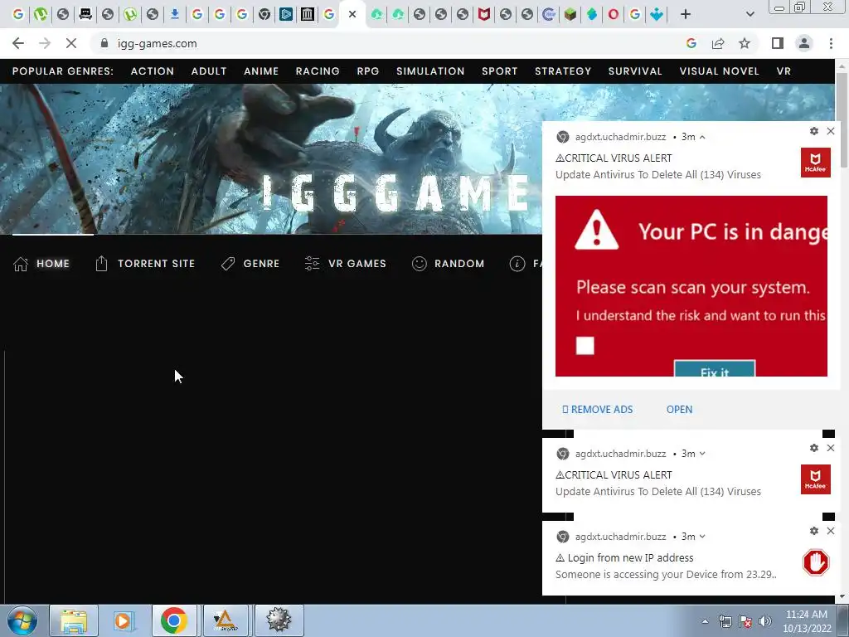Stop loading the igg-games.com page

click(71, 43)
